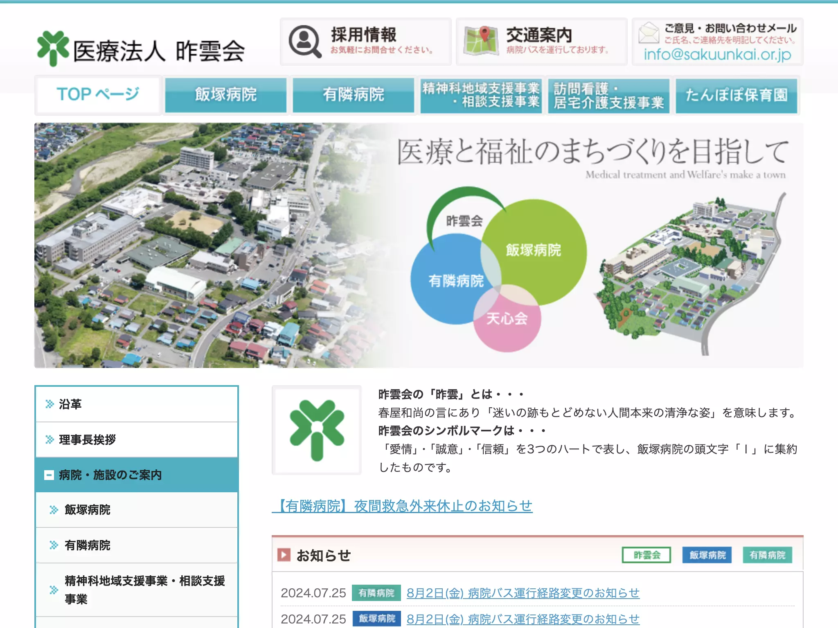Click the magnifier person icon beside 採用情報
This screenshot has height=628, width=838.
coord(305,41)
